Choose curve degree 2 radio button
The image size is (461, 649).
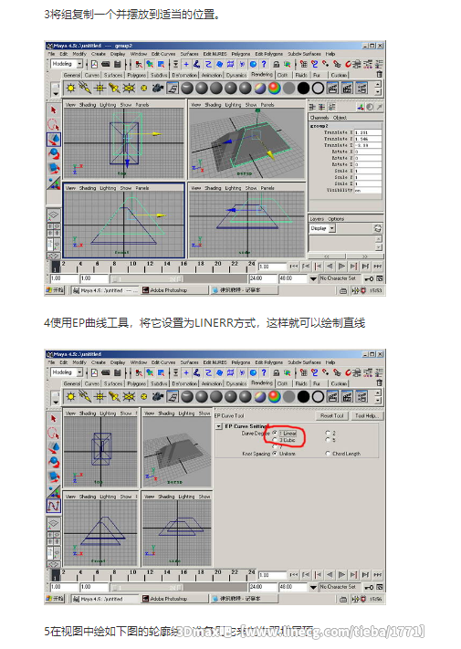click(328, 433)
